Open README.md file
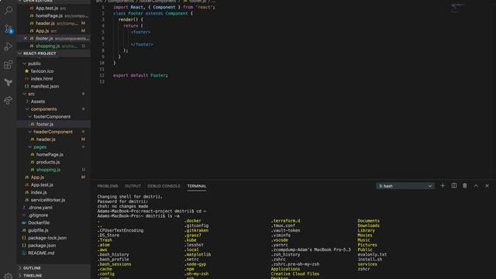This screenshot has width=496, height=279. (53, 253)
